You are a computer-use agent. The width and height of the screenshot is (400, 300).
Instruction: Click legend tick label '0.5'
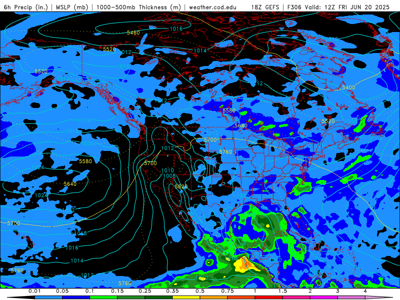(200, 291)
